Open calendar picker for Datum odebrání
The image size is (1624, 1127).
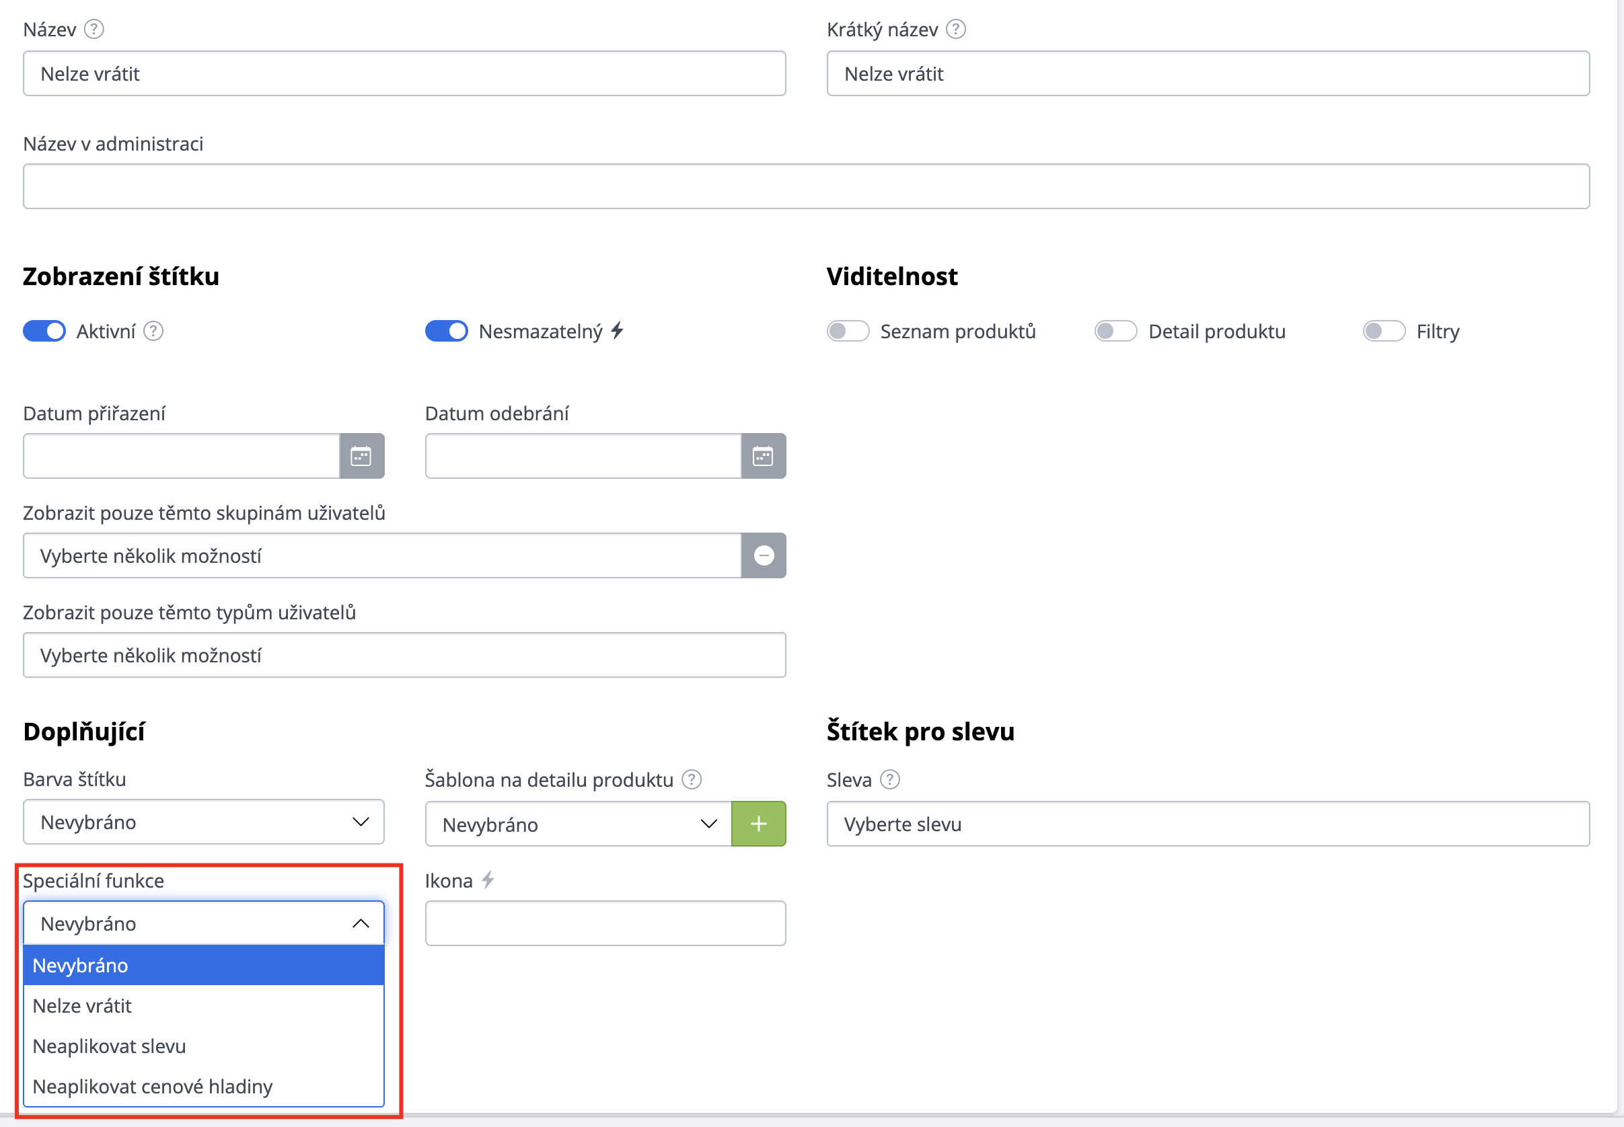click(x=763, y=456)
